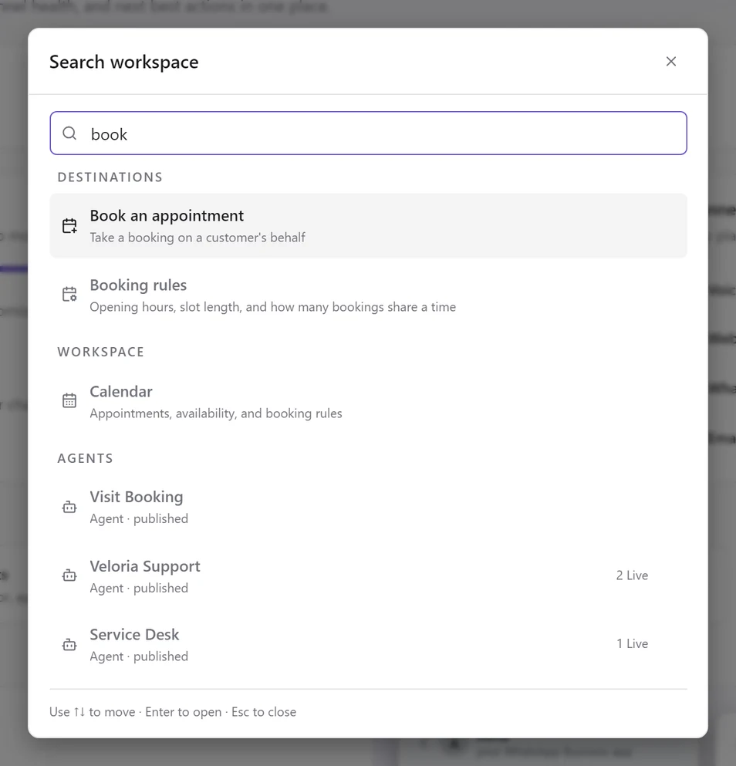This screenshot has width=736, height=766.
Task: Click "Appointments, availability, and booking rules" text
Action: pyautogui.click(x=216, y=413)
